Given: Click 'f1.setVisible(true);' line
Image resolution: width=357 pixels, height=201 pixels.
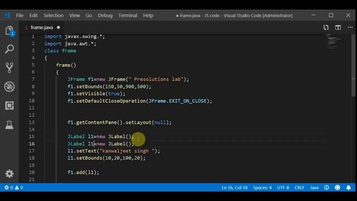Looking at the screenshot, I should pyautogui.click(x=97, y=94).
